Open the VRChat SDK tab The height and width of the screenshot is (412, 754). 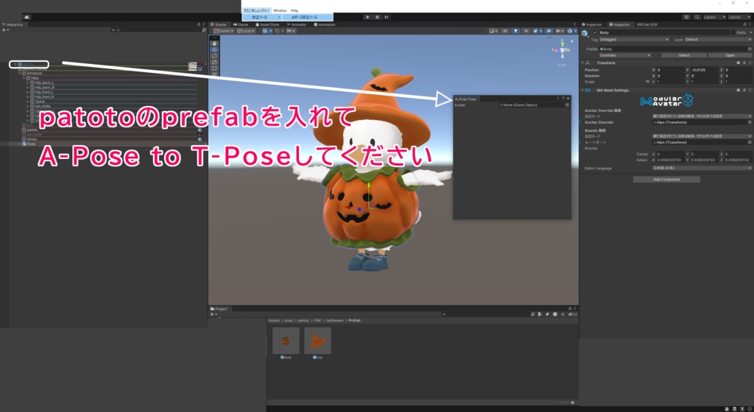(646, 24)
